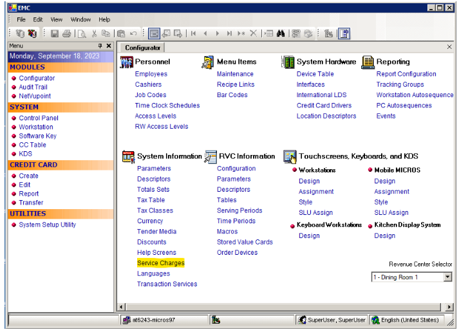
Task: Click the Reporting section icon
Action: click(x=368, y=62)
